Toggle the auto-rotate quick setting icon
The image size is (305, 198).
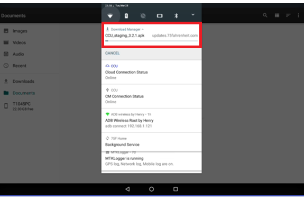pos(143,16)
